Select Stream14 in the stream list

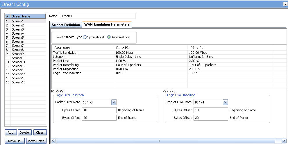(x=25, y=74)
